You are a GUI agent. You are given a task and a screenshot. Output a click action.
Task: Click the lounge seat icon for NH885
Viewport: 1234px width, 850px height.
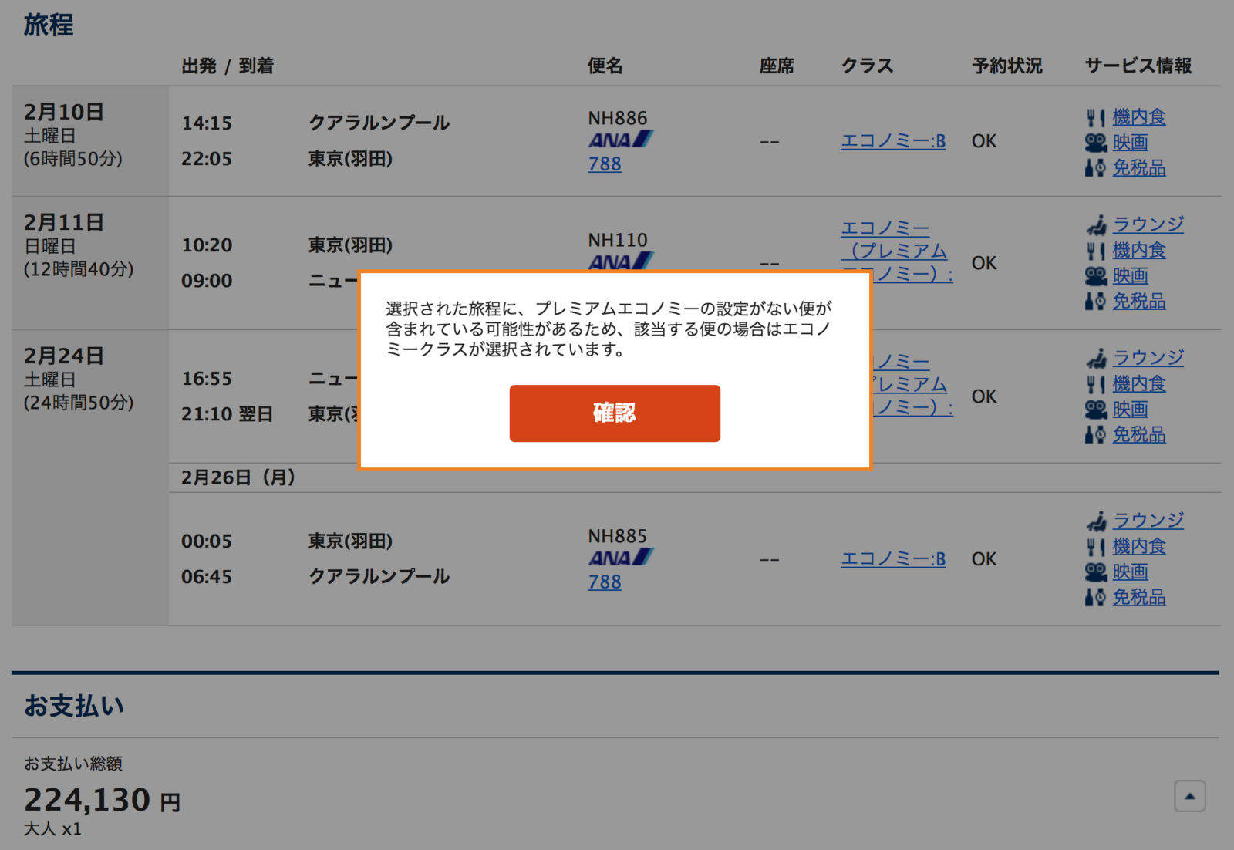coord(1096,521)
